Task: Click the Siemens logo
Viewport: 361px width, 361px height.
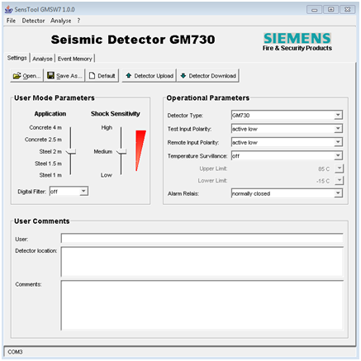Action: [x=297, y=38]
